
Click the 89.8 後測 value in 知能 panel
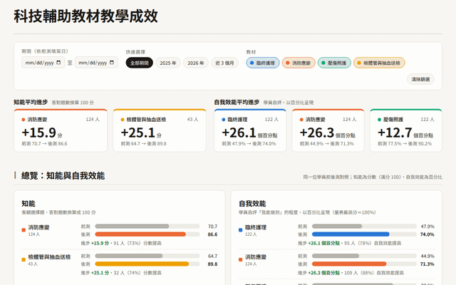point(212,264)
